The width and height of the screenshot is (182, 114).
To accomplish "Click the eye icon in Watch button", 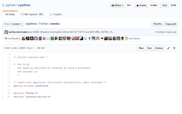I will (113, 5).
